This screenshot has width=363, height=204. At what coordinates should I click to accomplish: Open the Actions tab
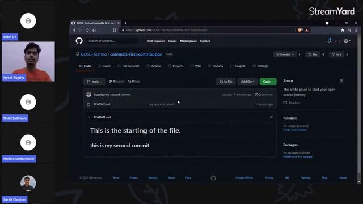(154, 66)
